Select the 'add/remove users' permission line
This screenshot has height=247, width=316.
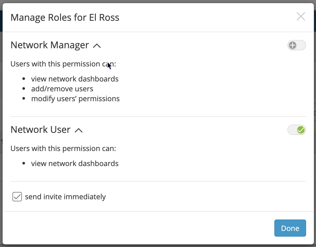point(62,89)
